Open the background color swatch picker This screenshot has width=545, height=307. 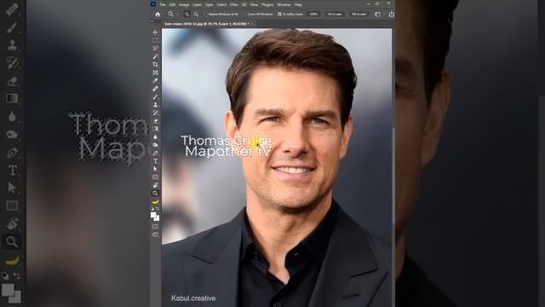(x=157, y=218)
